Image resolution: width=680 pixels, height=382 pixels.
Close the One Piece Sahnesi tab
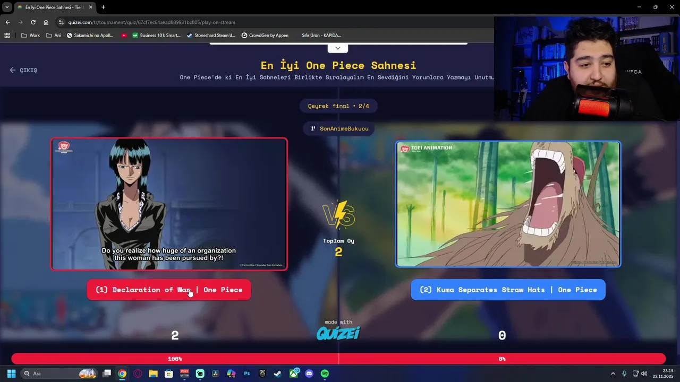tap(90, 7)
